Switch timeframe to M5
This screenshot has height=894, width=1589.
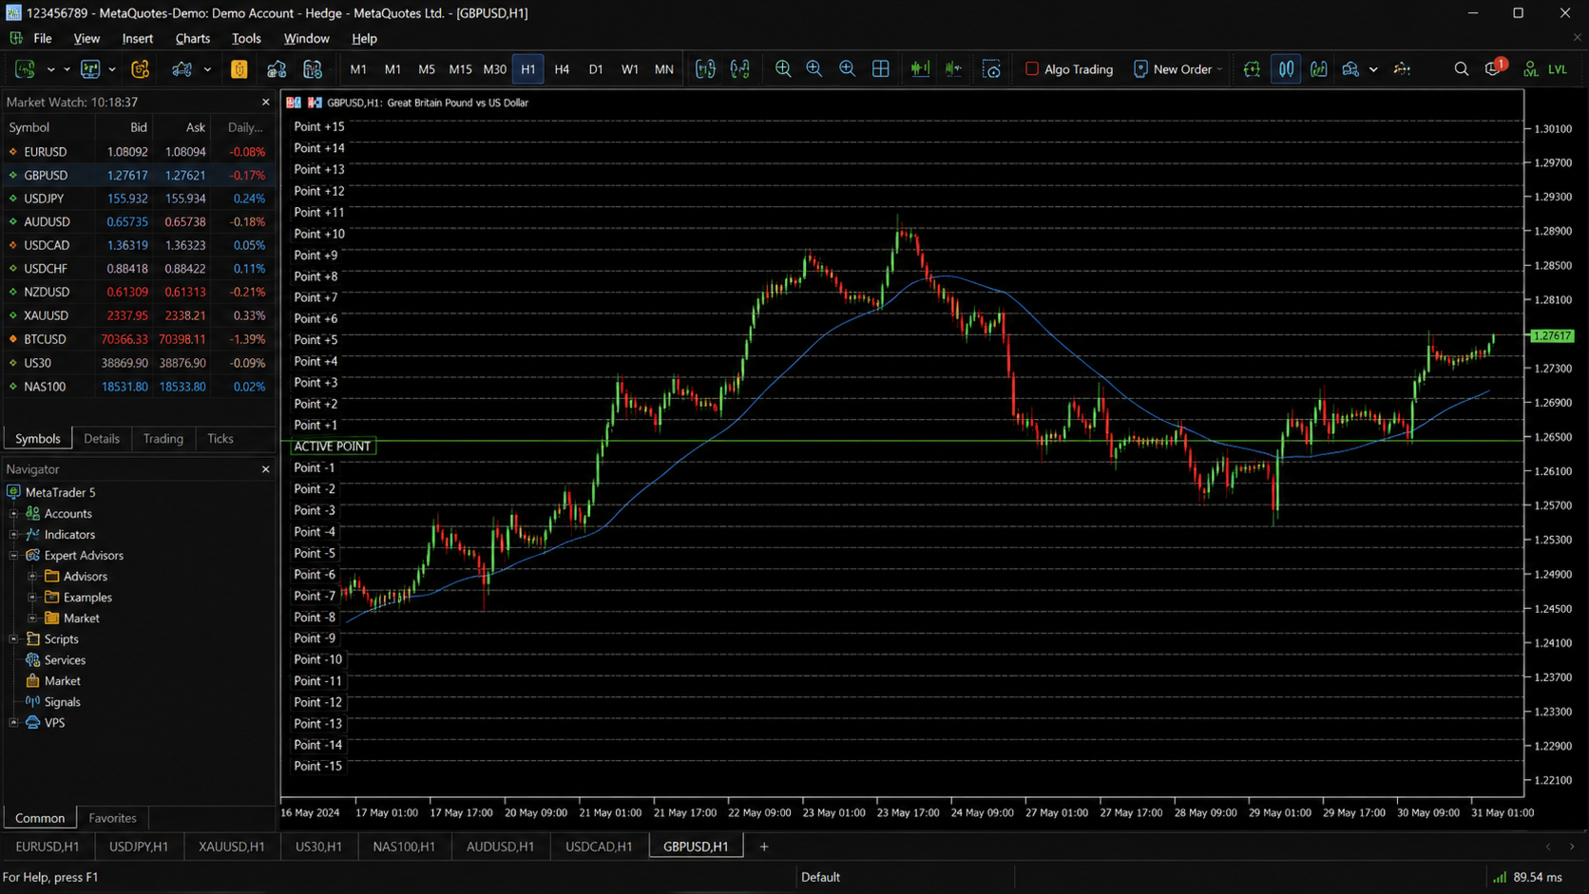(x=426, y=69)
